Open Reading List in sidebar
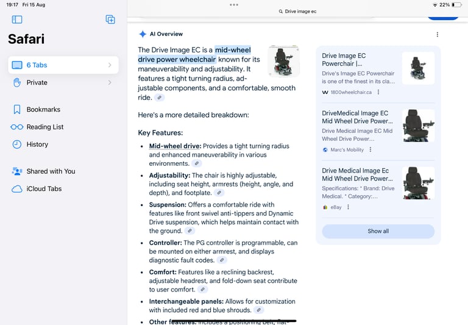Image resolution: width=468 pixels, height=325 pixels. (44, 127)
